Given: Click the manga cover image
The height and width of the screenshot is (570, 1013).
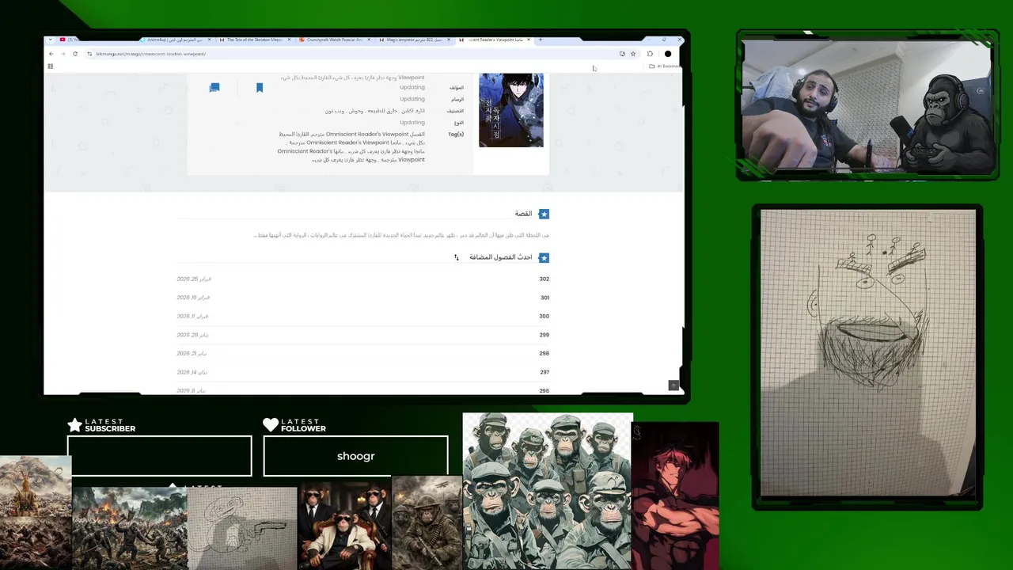Looking at the screenshot, I should coord(511,110).
